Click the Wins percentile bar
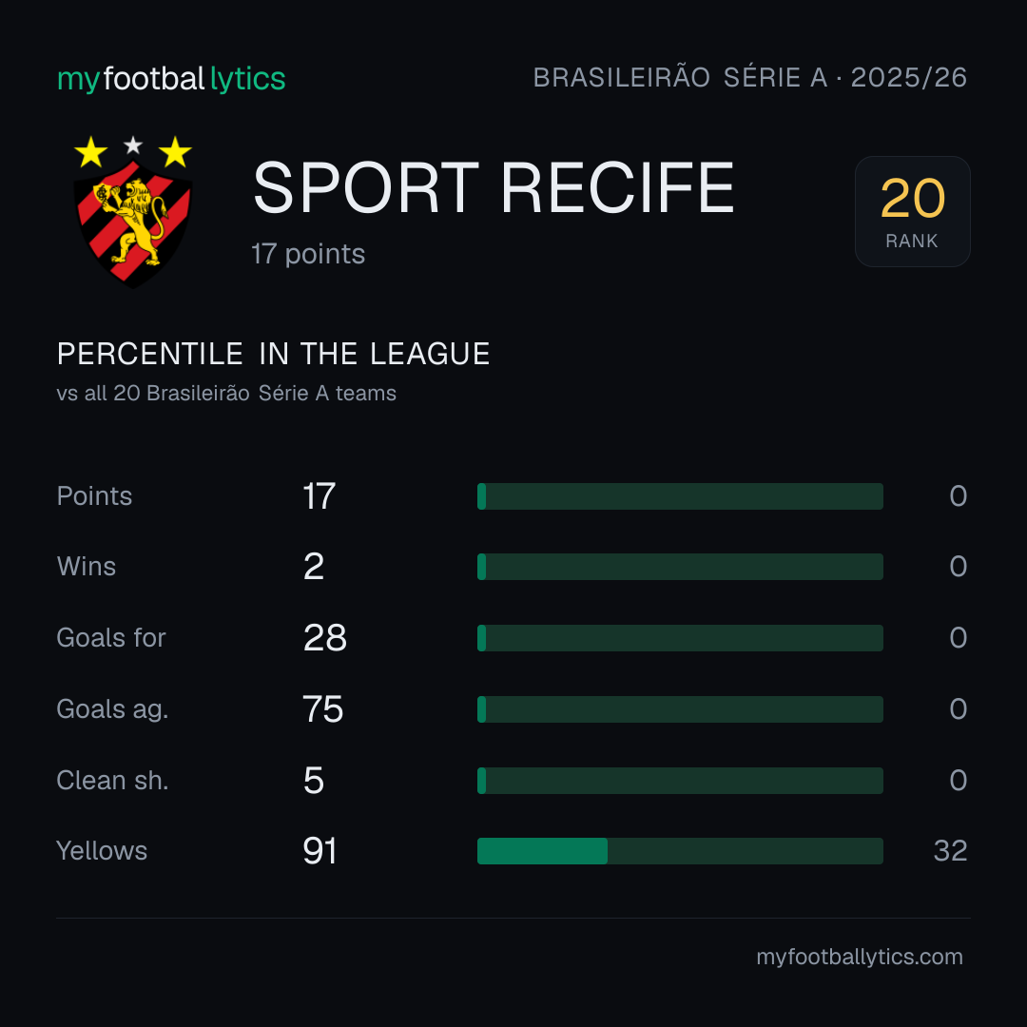Viewport: 1027px width, 1027px height. tap(680, 567)
